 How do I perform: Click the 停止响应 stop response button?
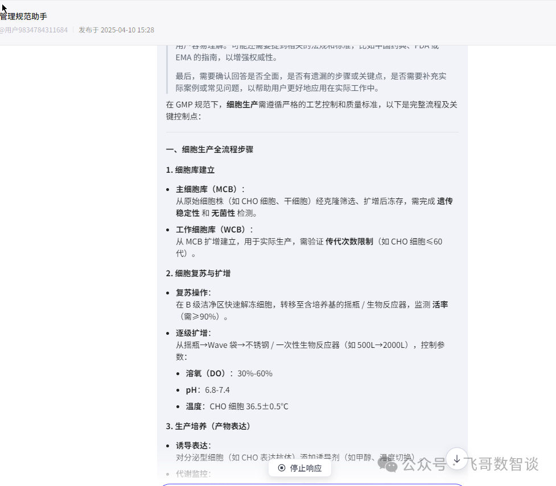tap(300, 468)
